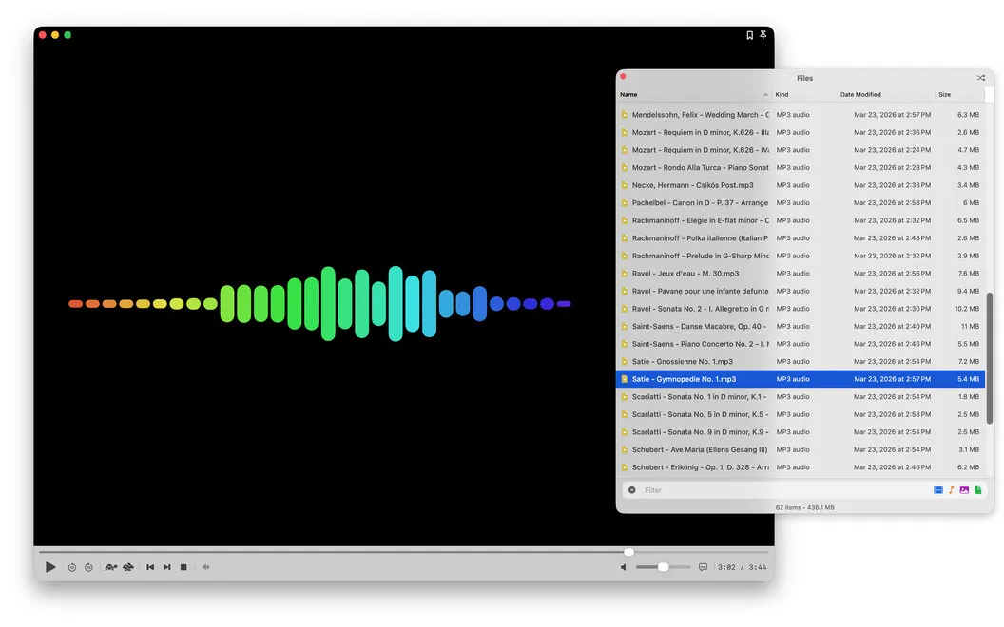Image resolution: width=1004 pixels, height=627 pixels.
Task: Select Necke, Hermann - Csikós Post.mp3
Action: click(801, 185)
